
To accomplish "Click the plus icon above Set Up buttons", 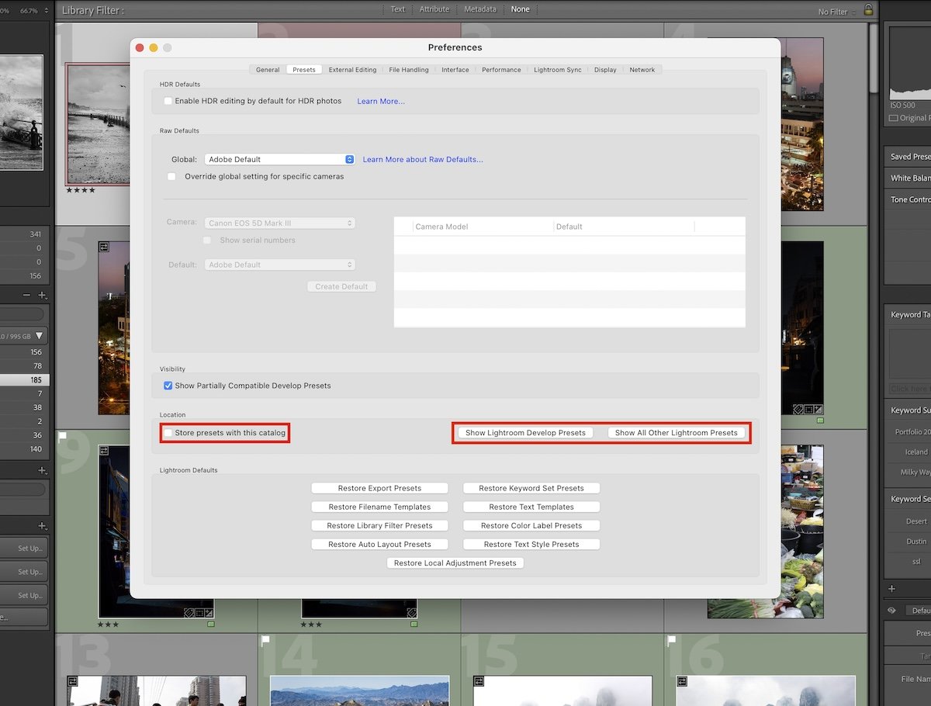I will 43,526.
